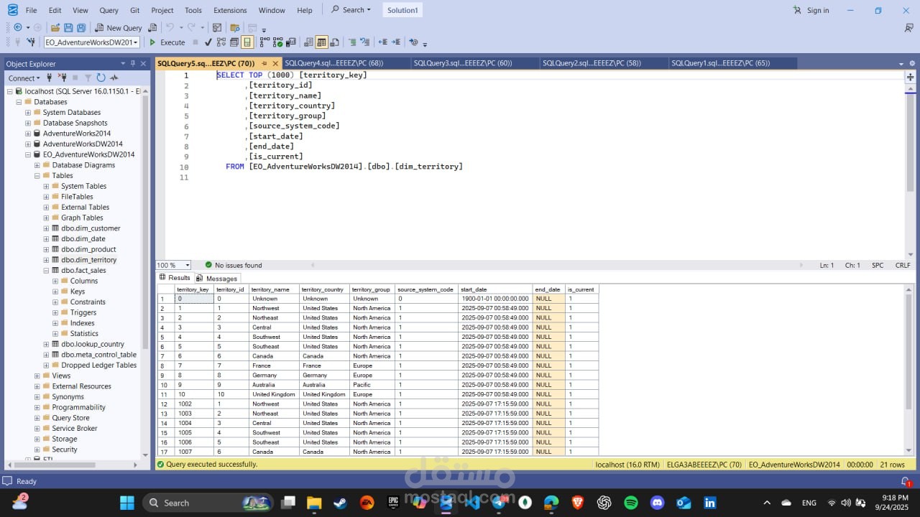The height and width of the screenshot is (517, 920).
Task: Switch to the Messages tab
Action: coord(217,278)
